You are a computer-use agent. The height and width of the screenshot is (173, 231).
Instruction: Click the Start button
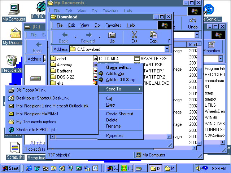[10, 168]
